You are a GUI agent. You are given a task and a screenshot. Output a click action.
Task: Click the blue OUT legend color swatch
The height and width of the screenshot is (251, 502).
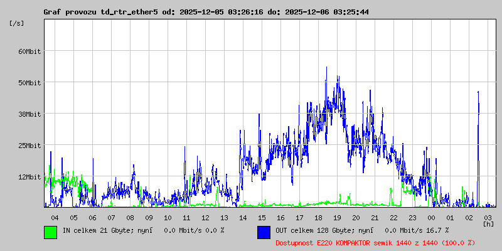point(264,232)
